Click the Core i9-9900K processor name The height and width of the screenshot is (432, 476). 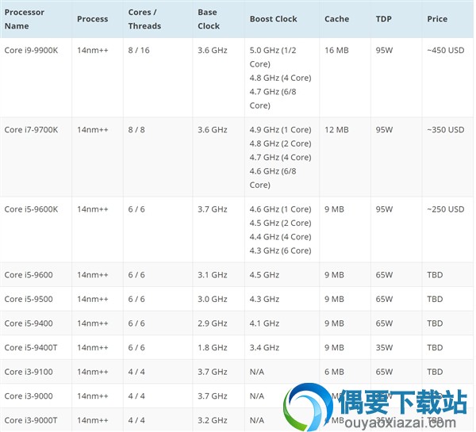[x=31, y=51]
